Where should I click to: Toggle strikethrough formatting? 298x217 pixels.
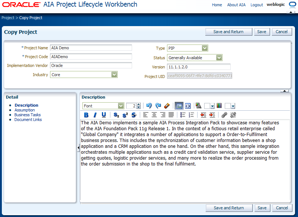click(134, 115)
